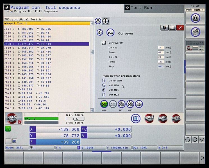Click the down triangle sidebar button
The width and height of the screenshot is (209, 168).
pos(202,139)
